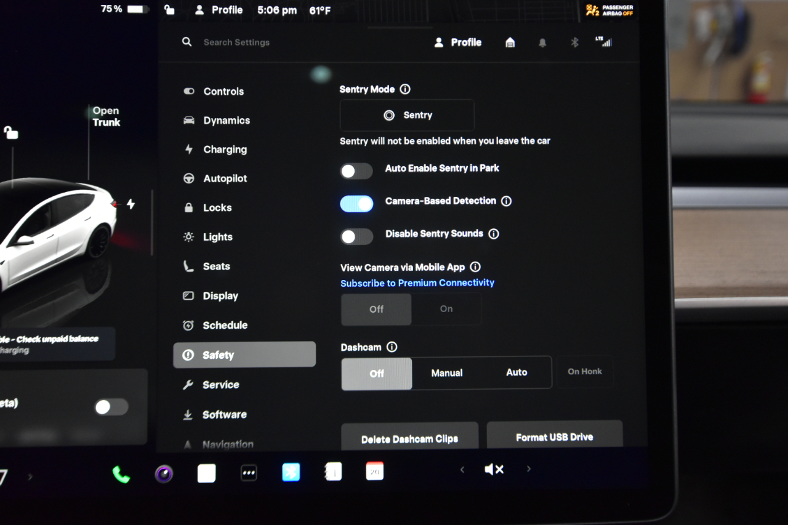The image size is (788, 525).
Task: Set Dashcam mode to Auto
Action: click(x=517, y=372)
